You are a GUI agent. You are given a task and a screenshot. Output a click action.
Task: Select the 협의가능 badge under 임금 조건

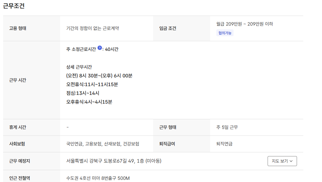coord(225,32)
